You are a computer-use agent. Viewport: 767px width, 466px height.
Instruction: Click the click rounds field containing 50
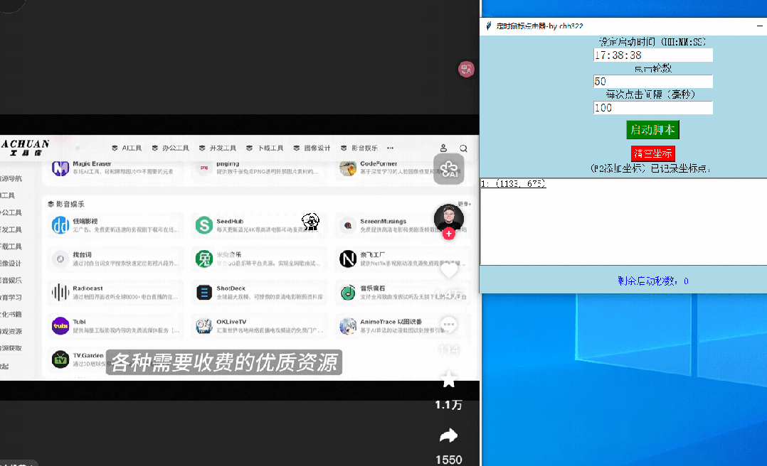coord(652,82)
